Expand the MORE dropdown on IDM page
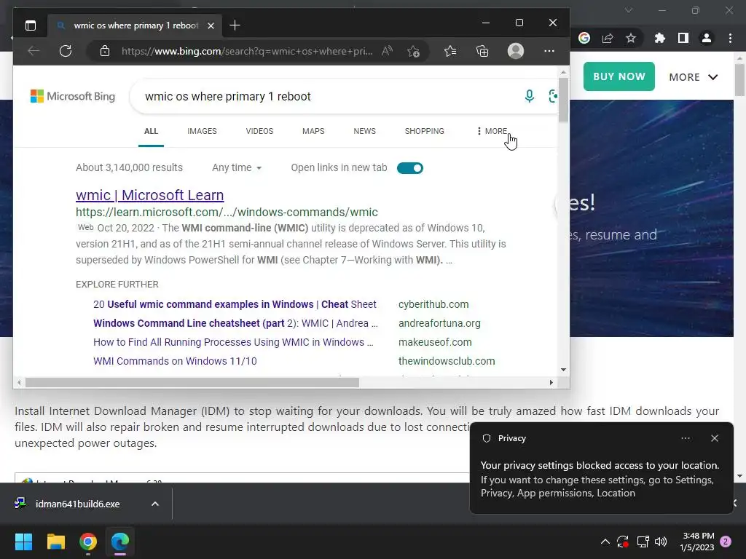 694,77
